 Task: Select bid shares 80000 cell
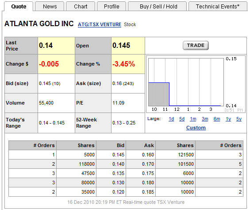point(77,183)
